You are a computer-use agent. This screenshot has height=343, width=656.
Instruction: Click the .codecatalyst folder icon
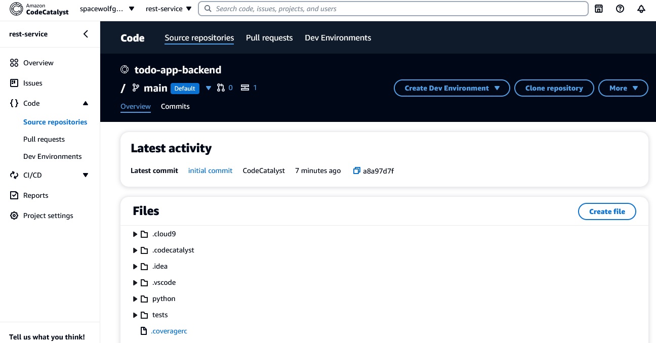144,250
